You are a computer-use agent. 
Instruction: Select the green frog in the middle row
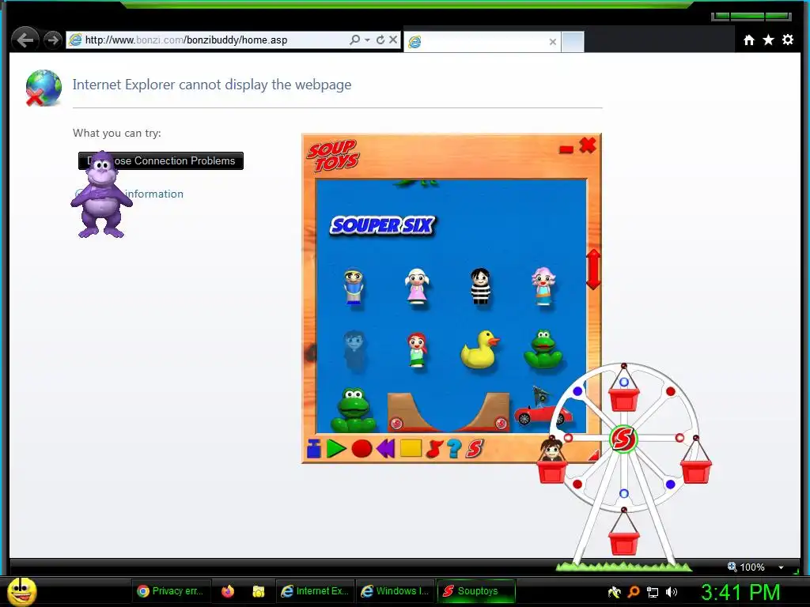(543, 349)
